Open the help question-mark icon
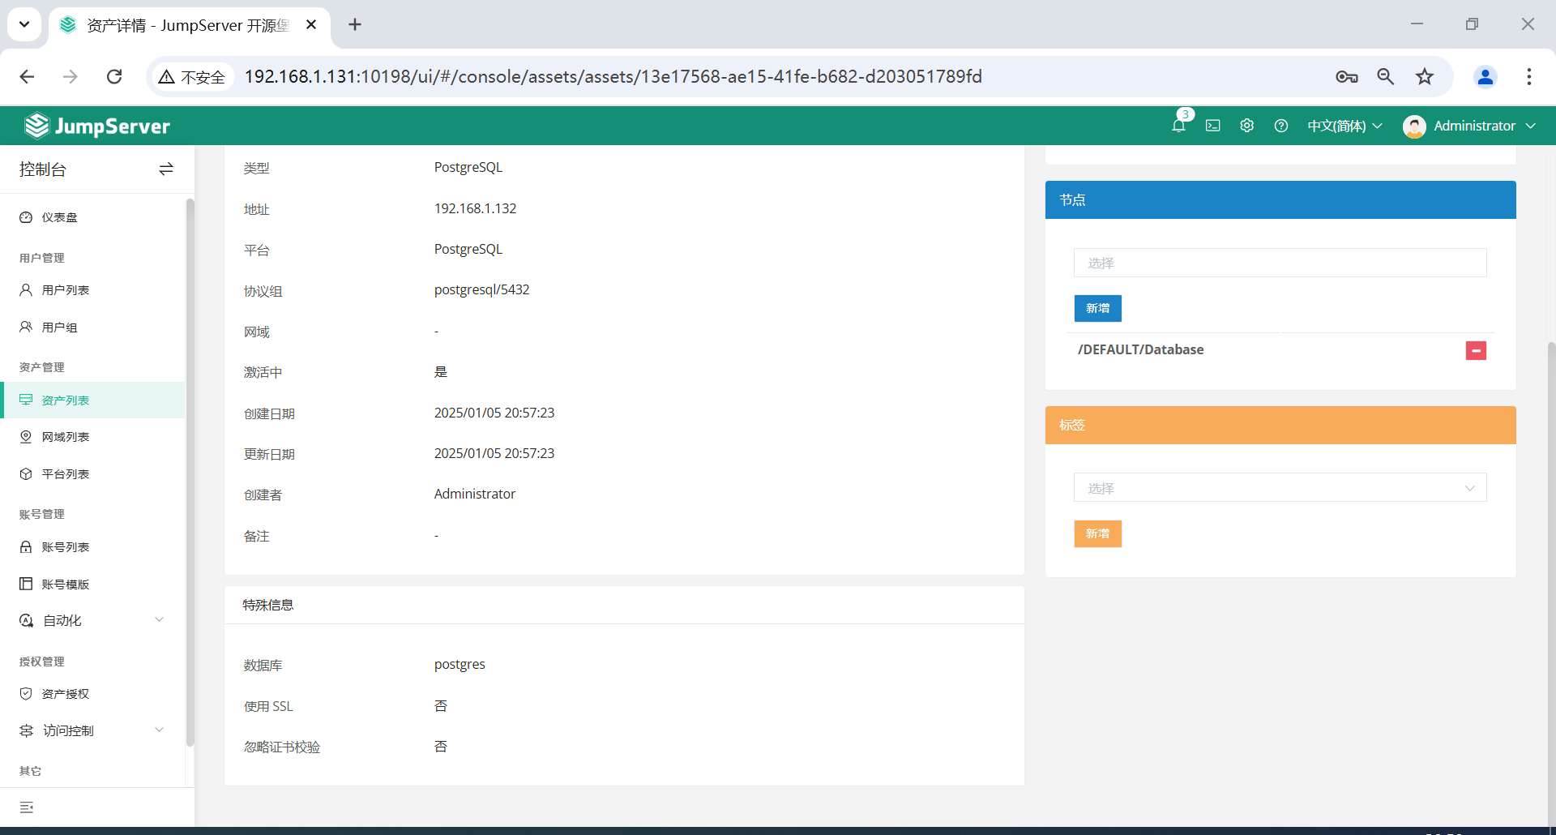 click(1280, 126)
